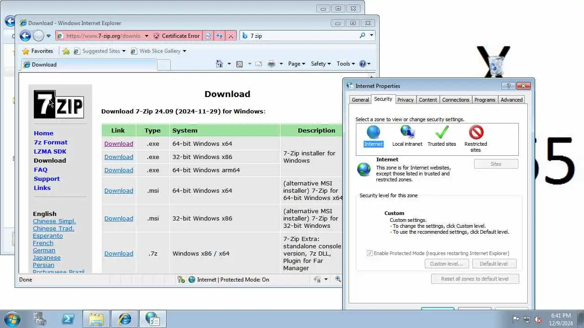Click the 7-Zip logo image
This screenshot has height=328, width=584.
click(59, 104)
